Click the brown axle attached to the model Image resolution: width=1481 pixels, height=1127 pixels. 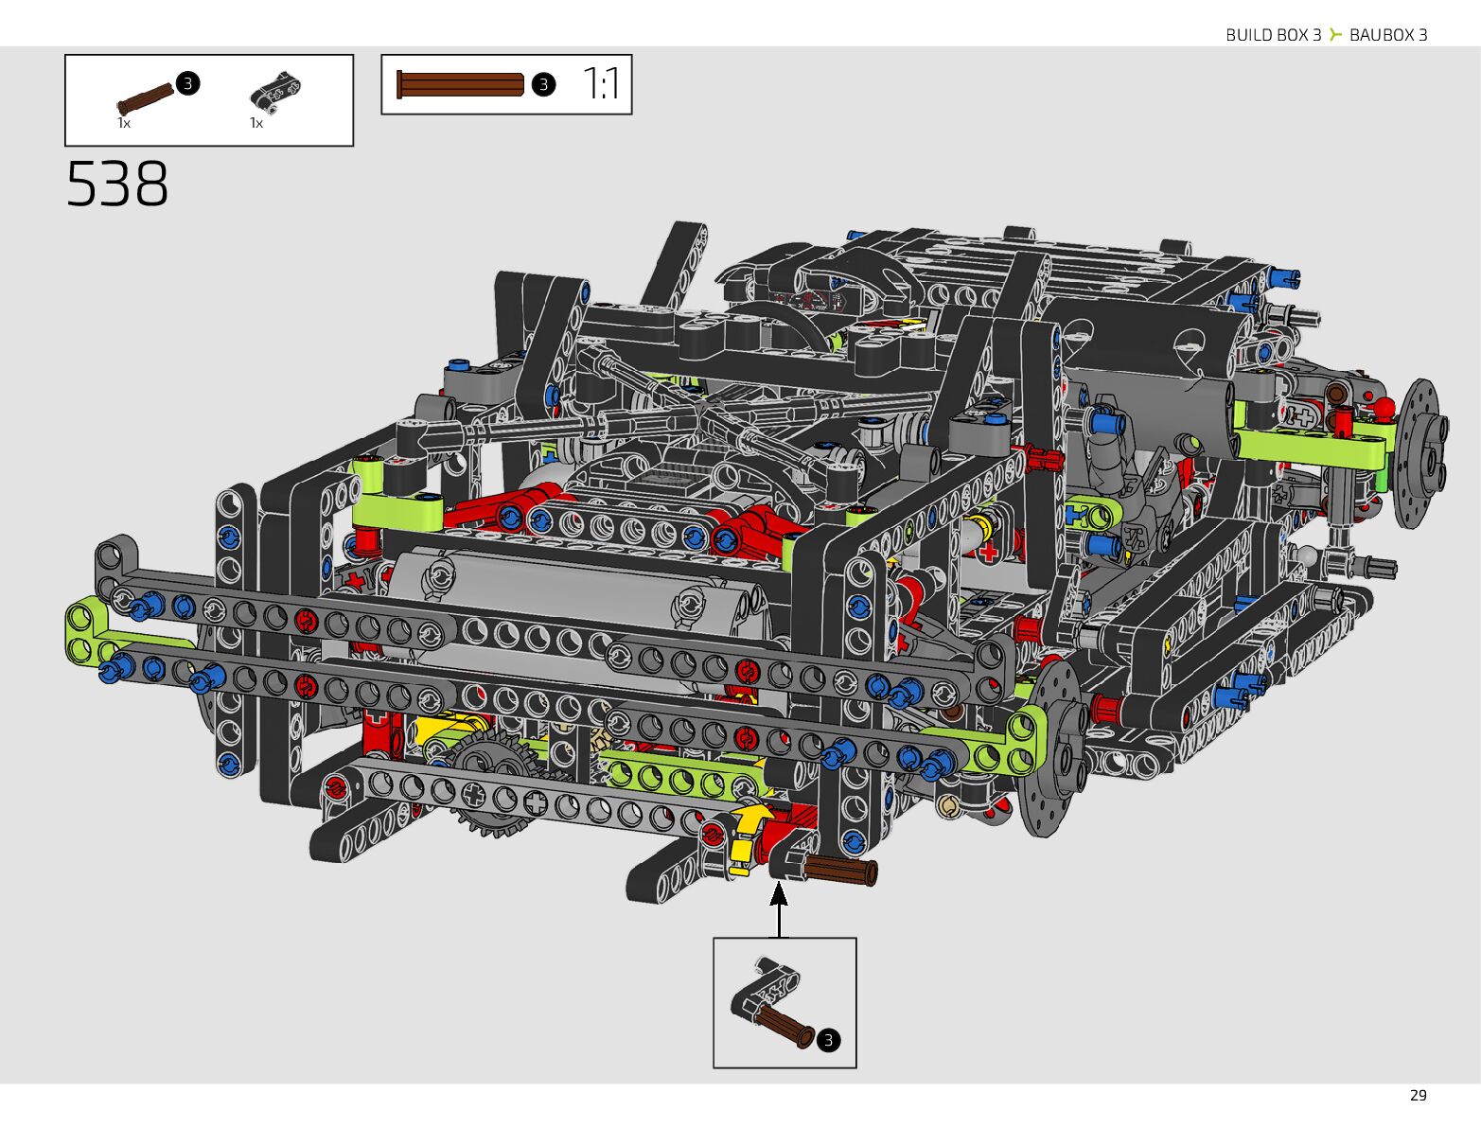[840, 870]
